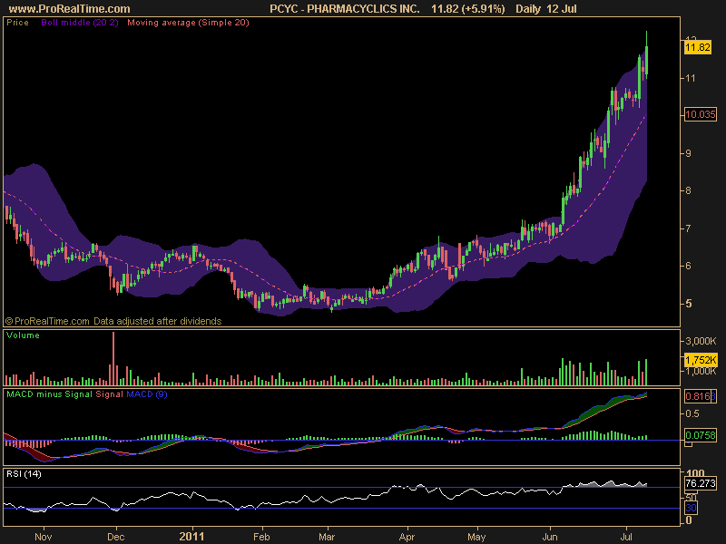The width and height of the screenshot is (726, 544).
Task: Click the yellow 11.82 price tag
Action: [x=697, y=47]
